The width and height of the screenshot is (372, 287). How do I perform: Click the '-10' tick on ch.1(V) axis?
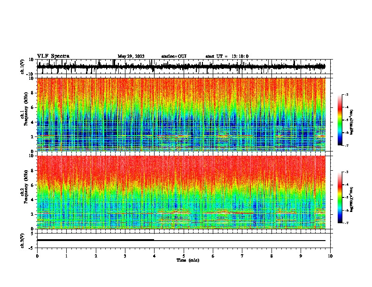click(31, 74)
